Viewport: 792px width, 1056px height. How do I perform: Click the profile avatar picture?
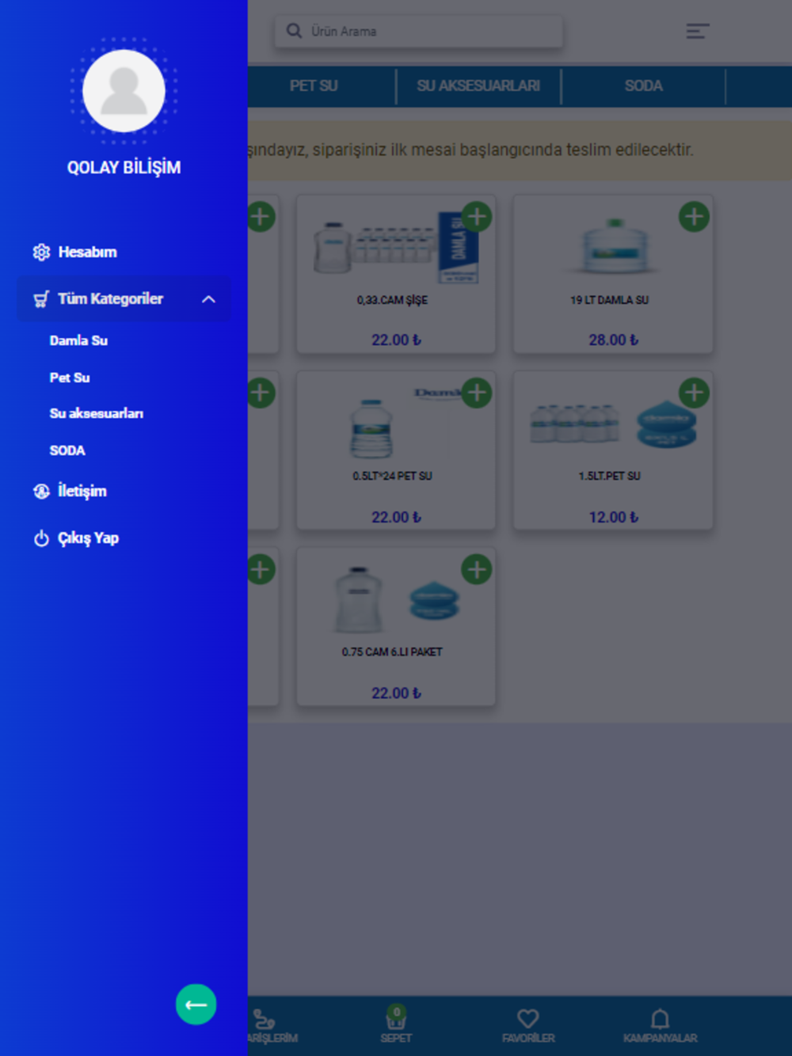click(x=124, y=91)
